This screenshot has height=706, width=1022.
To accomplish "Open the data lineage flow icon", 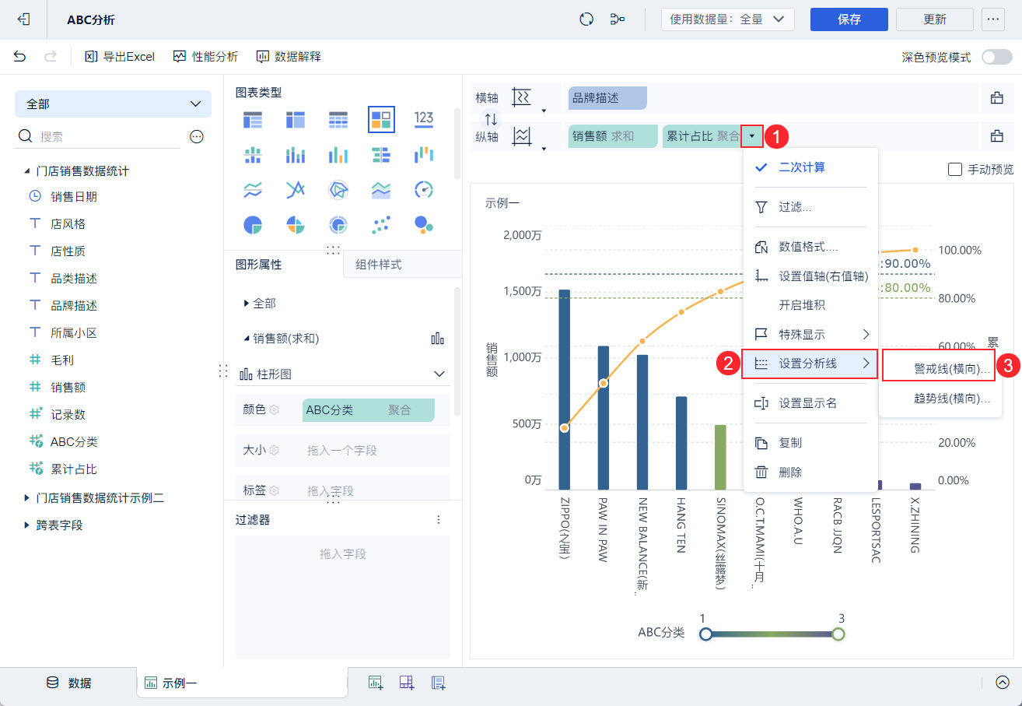I will pyautogui.click(x=618, y=19).
